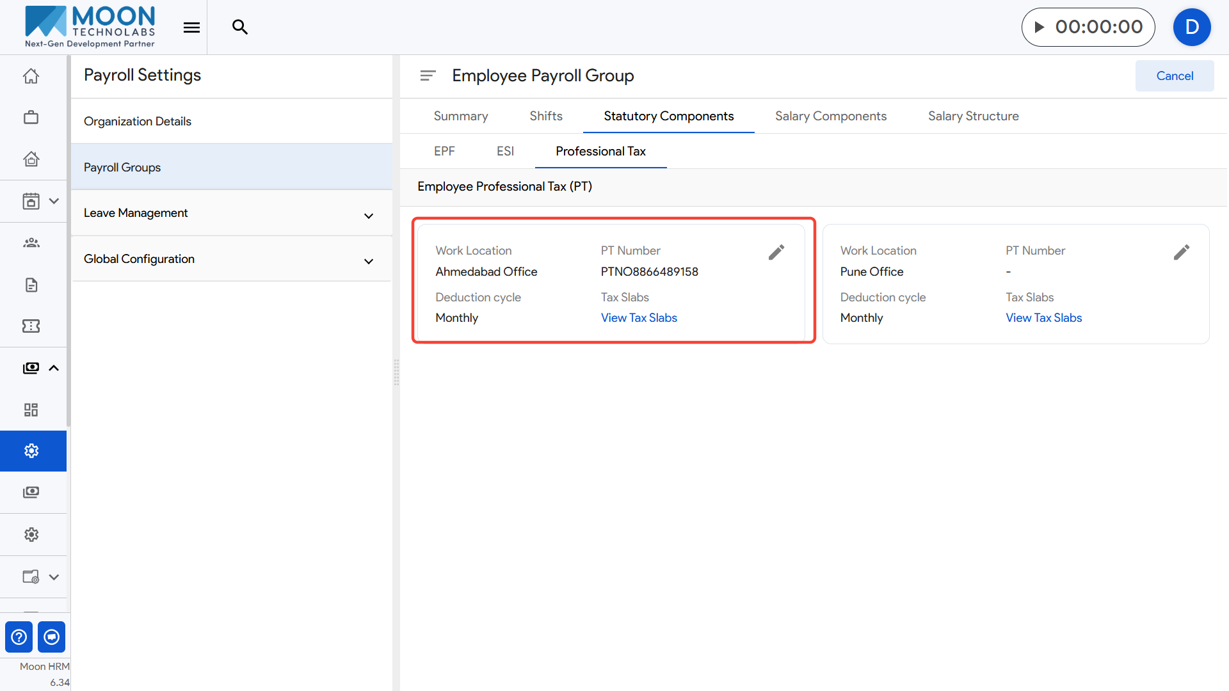Start the timer play button
The width and height of the screenshot is (1229, 691).
1040,27
